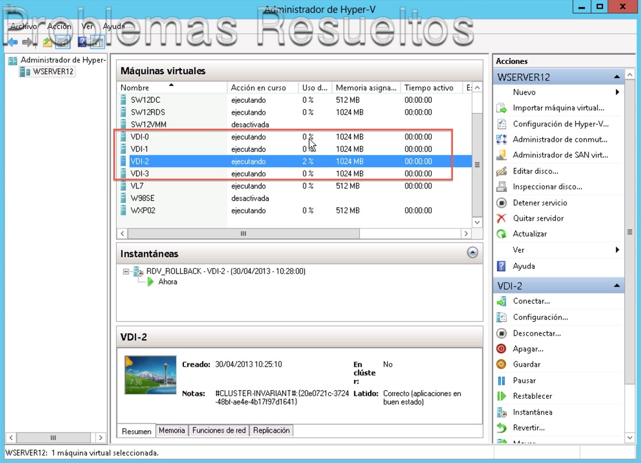Click the forward arrow toolbar icon
Viewport: 641px width, 463px height.
(28, 42)
